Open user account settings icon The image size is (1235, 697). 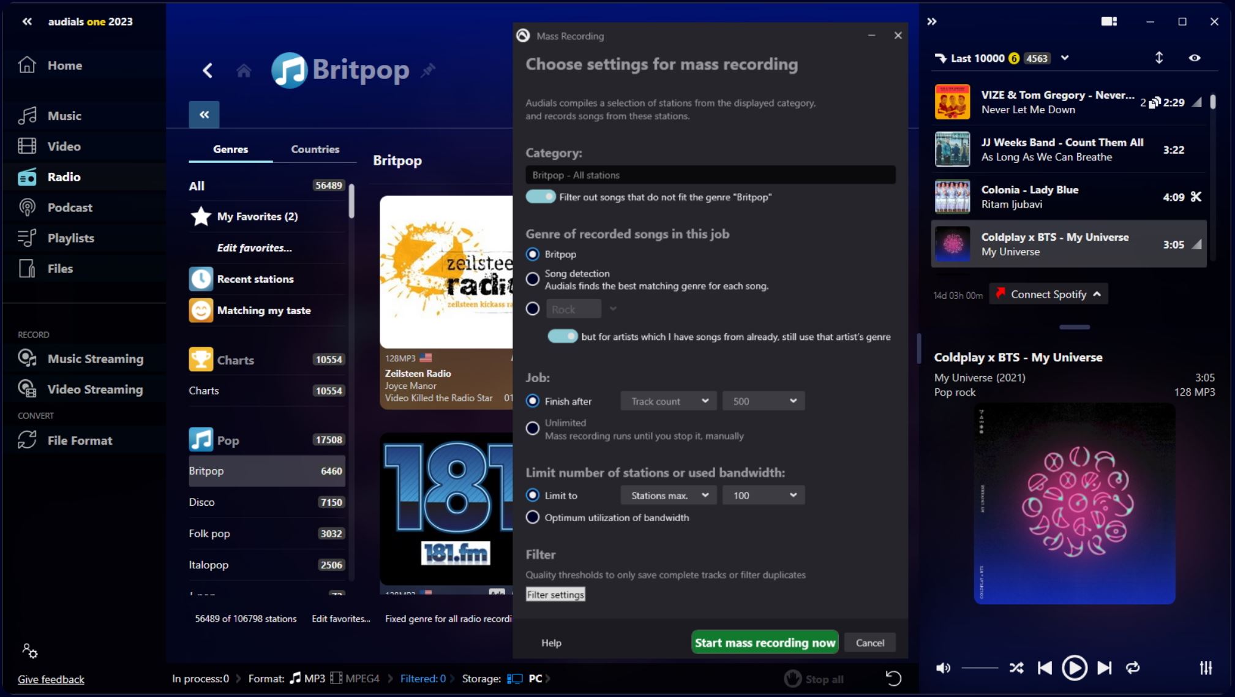point(29,650)
